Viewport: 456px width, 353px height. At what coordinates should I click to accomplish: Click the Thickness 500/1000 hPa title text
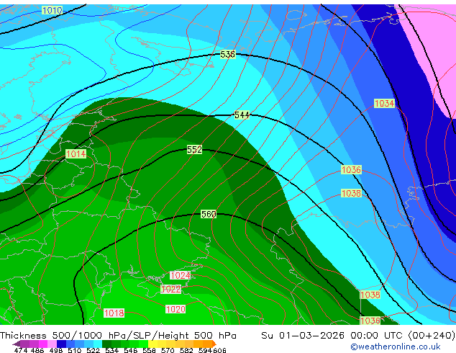[x=118, y=336]
